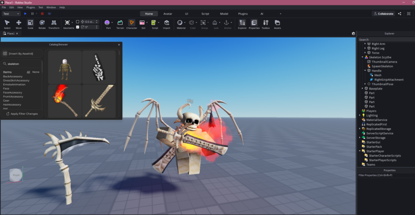
Task: Click the Pause playtest button
Action: tap(32, 14)
